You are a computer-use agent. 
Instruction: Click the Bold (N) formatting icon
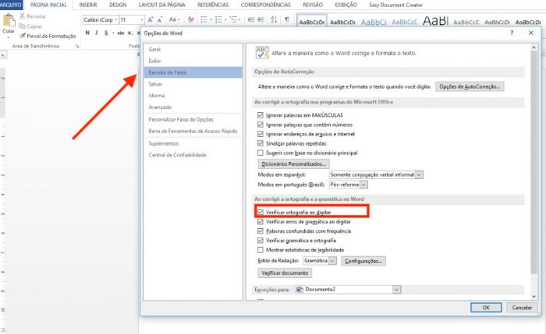coord(88,33)
